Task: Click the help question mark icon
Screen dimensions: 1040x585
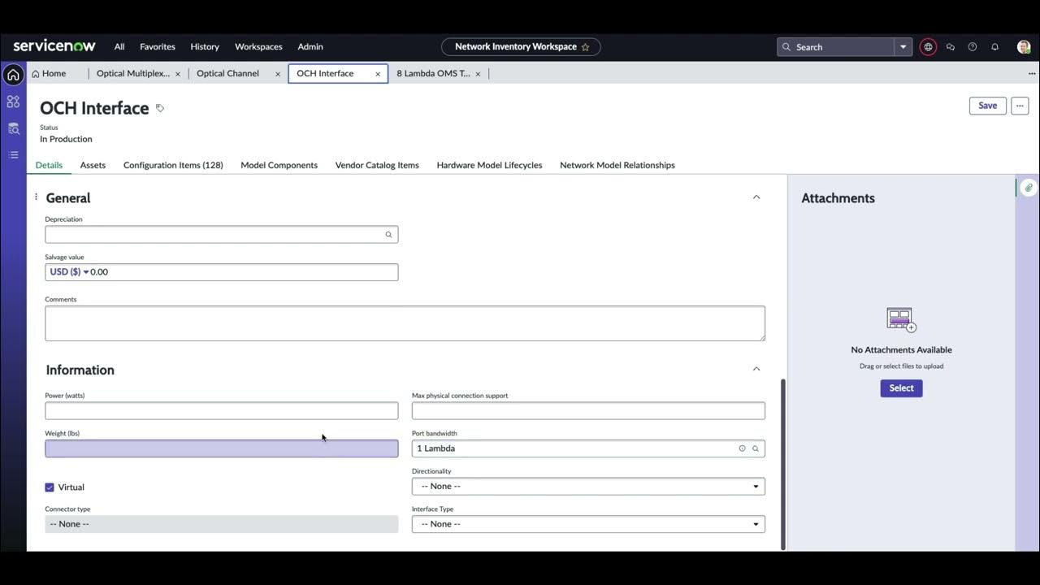Action: (x=973, y=47)
